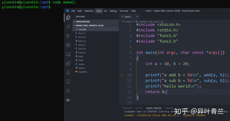Open the View menu
230x121 pixels.
click(99, 11)
